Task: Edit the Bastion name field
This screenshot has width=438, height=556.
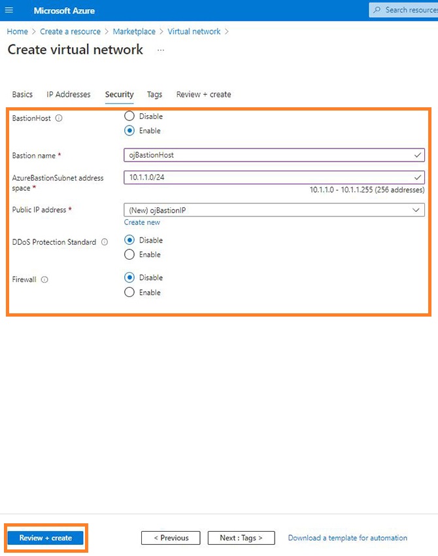Action: tap(274, 155)
